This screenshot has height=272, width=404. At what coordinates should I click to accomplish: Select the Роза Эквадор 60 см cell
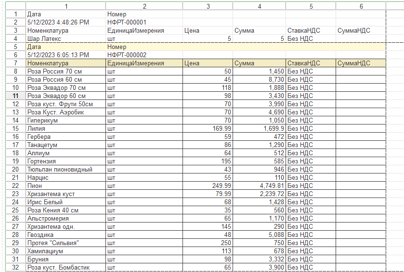[65, 96]
